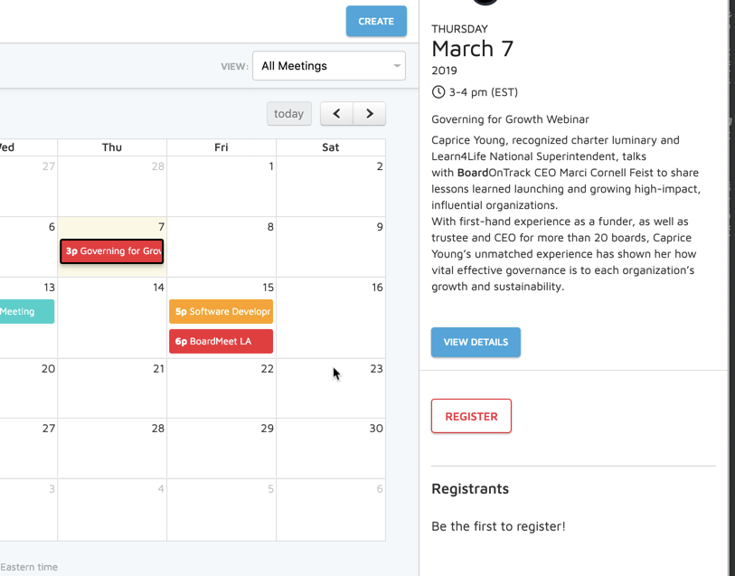Image resolution: width=735 pixels, height=576 pixels.
Task: Select Thursday the 28th of March cell
Action: (112, 452)
